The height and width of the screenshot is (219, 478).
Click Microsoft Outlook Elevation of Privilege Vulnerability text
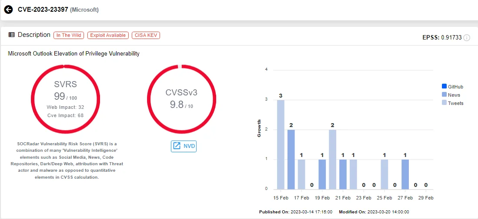[x=74, y=54]
